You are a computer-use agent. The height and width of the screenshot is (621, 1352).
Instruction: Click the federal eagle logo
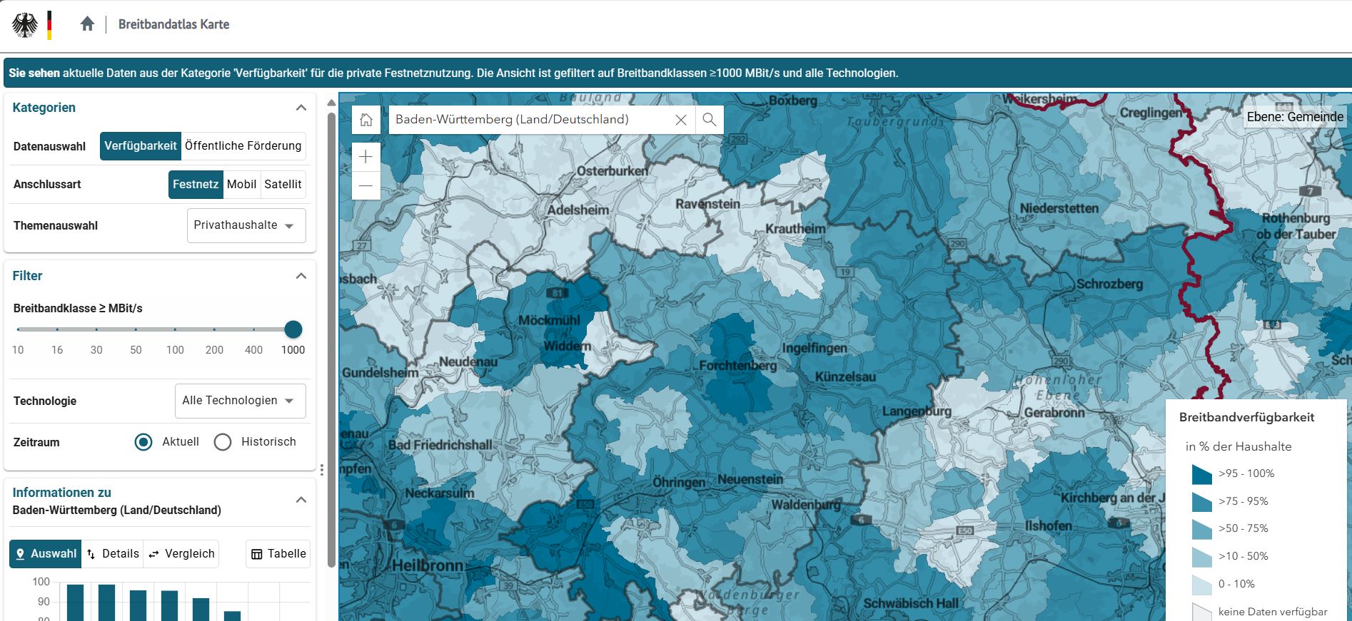coord(25,25)
